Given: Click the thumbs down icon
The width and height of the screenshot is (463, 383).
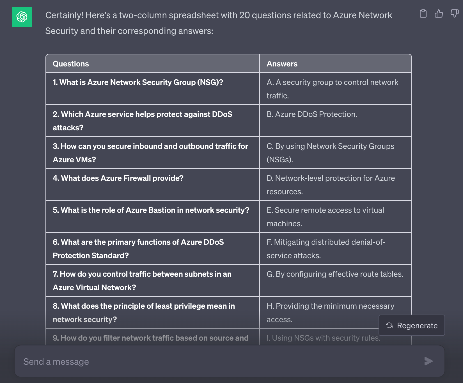Looking at the screenshot, I should pyautogui.click(x=454, y=13).
